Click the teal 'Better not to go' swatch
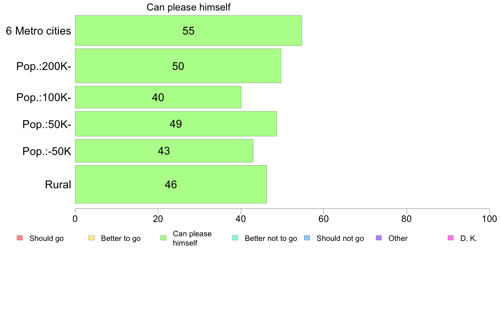 coord(235,238)
